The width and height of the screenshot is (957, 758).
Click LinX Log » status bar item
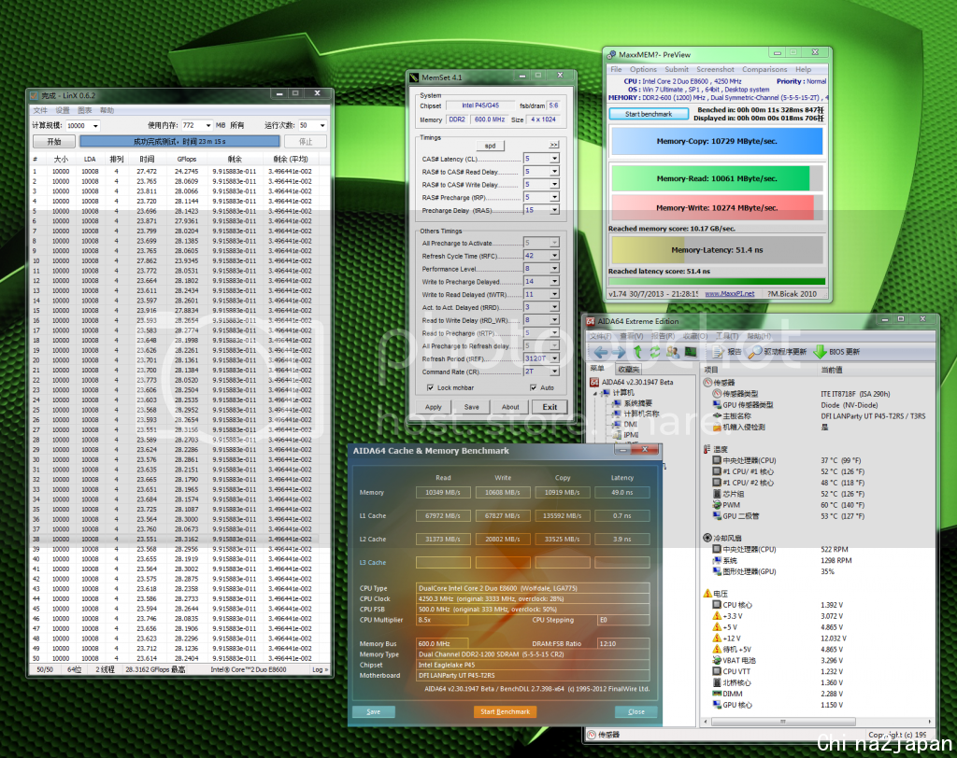[x=320, y=669]
